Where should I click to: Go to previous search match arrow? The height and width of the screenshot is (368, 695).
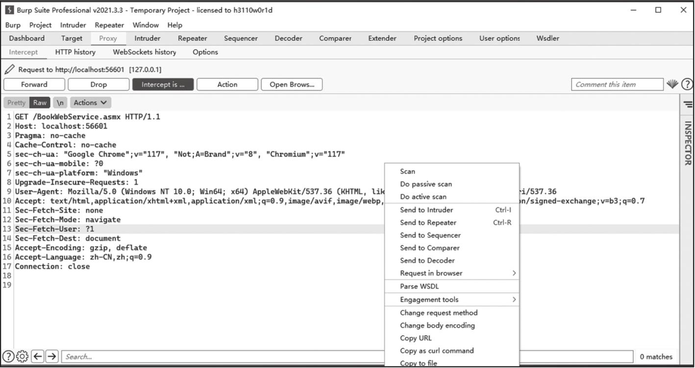pyautogui.click(x=38, y=357)
